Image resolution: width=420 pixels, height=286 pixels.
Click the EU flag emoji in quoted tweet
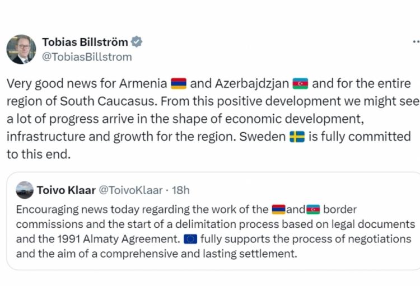(x=190, y=239)
